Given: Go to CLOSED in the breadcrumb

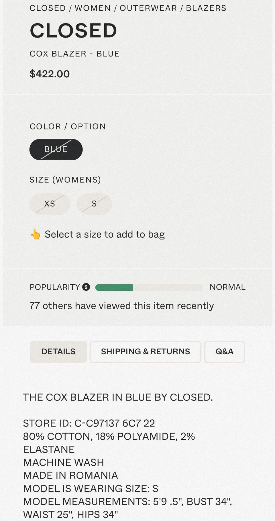Looking at the screenshot, I should point(48,8).
